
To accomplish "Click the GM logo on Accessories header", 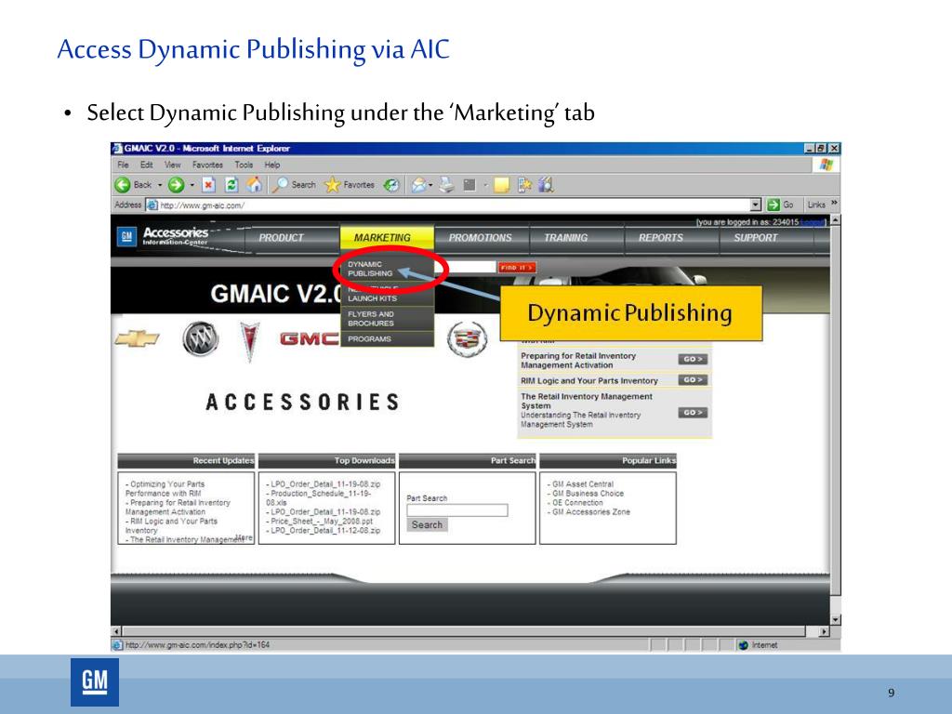I will click(126, 237).
